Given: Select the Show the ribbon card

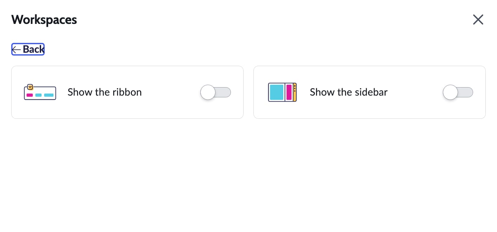Looking at the screenshot, I should [x=127, y=92].
